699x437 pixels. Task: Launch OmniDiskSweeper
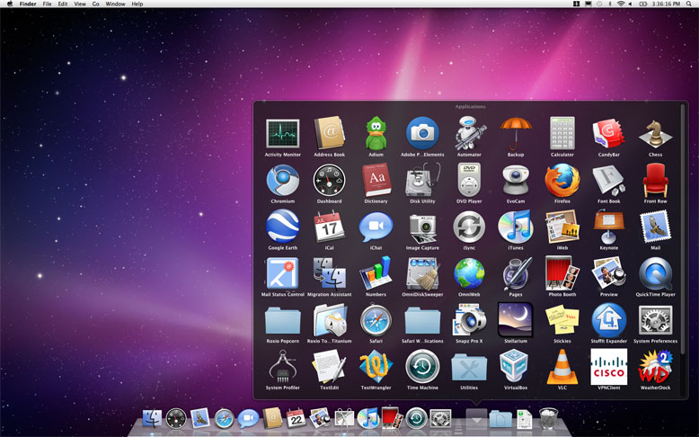pos(422,273)
